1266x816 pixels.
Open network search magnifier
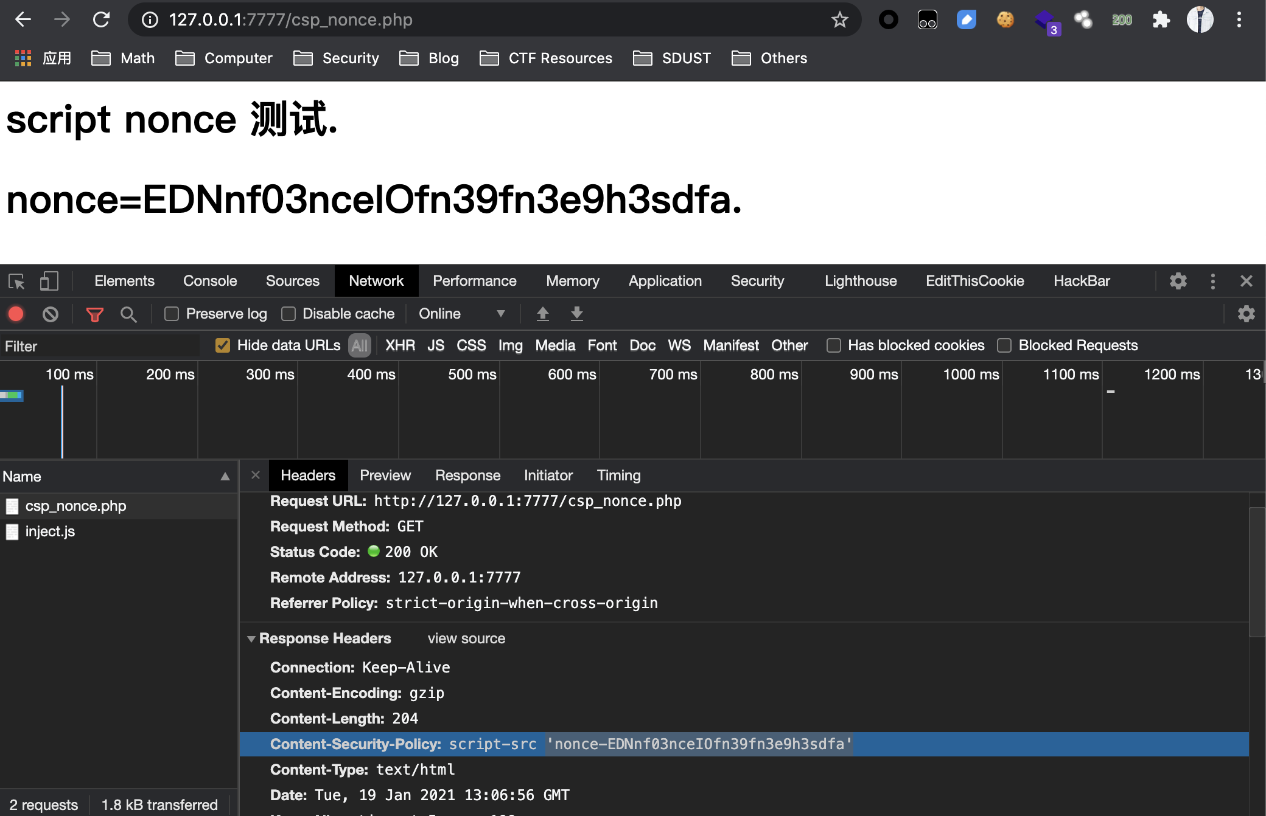pos(128,314)
